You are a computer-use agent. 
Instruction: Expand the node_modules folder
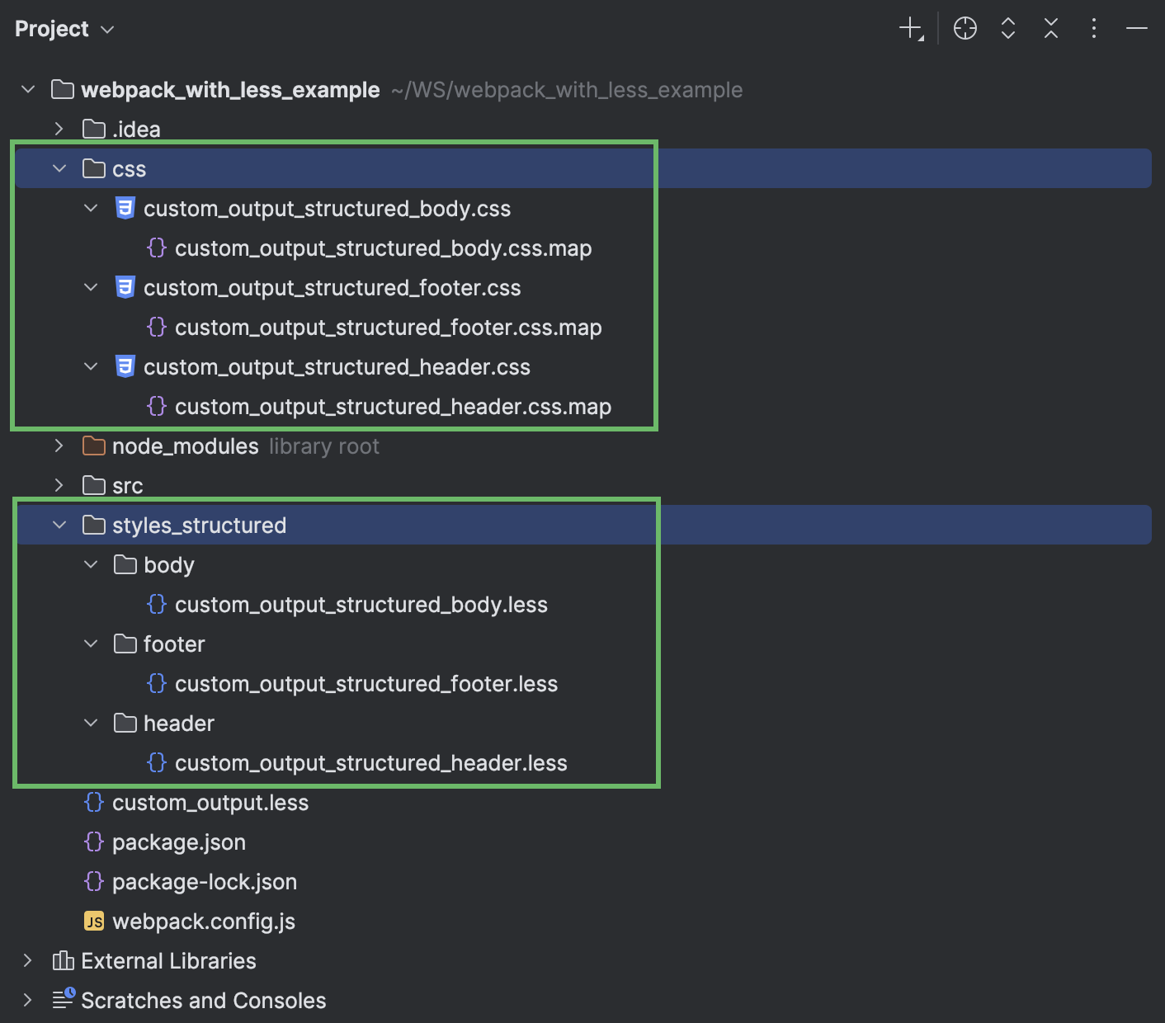59,445
